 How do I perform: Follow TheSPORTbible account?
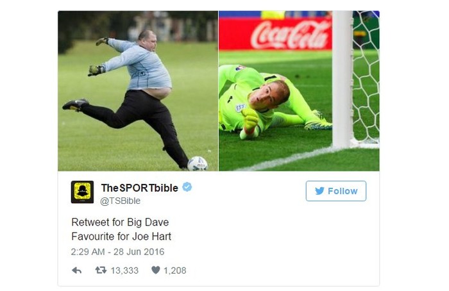click(x=336, y=191)
